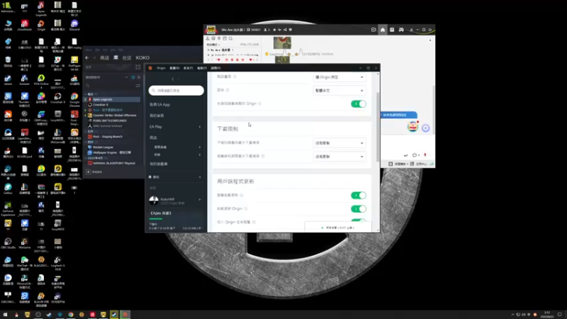Select Apex Legends in Steam library
Image resolution: width=567 pixels, height=319 pixels.
tap(113, 99)
